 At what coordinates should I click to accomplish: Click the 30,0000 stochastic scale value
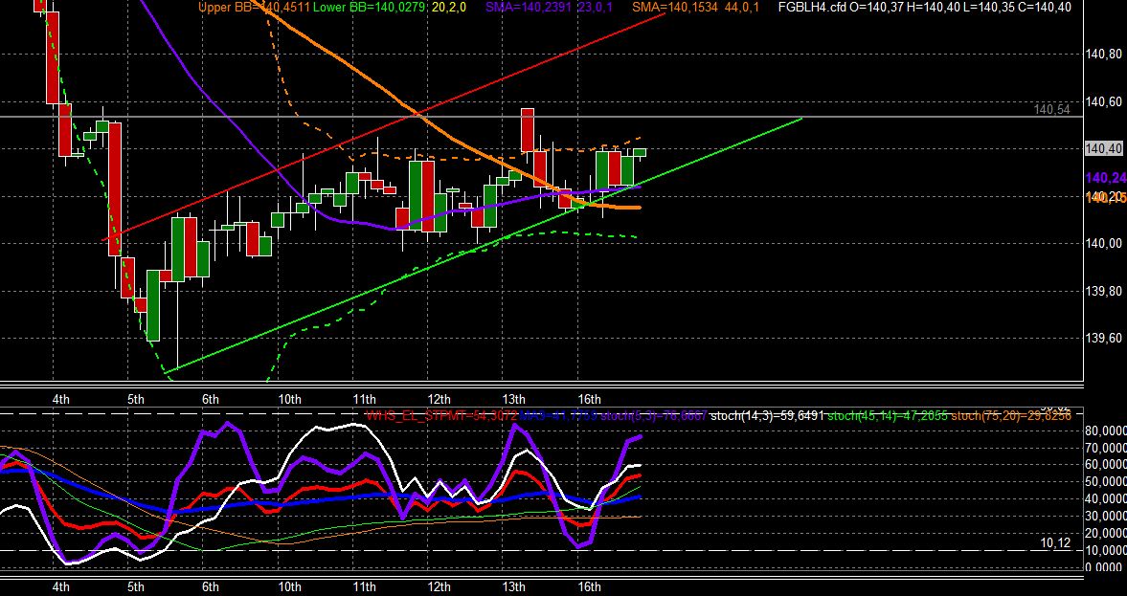point(1105,517)
